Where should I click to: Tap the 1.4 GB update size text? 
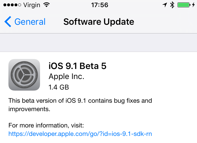[x=59, y=87]
